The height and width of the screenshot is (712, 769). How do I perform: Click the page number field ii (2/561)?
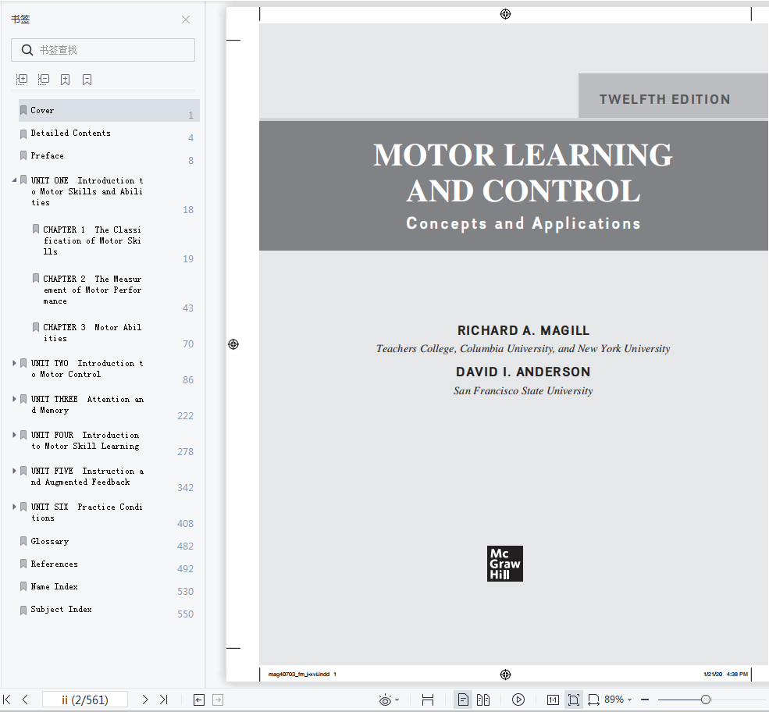[x=85, y=700]
